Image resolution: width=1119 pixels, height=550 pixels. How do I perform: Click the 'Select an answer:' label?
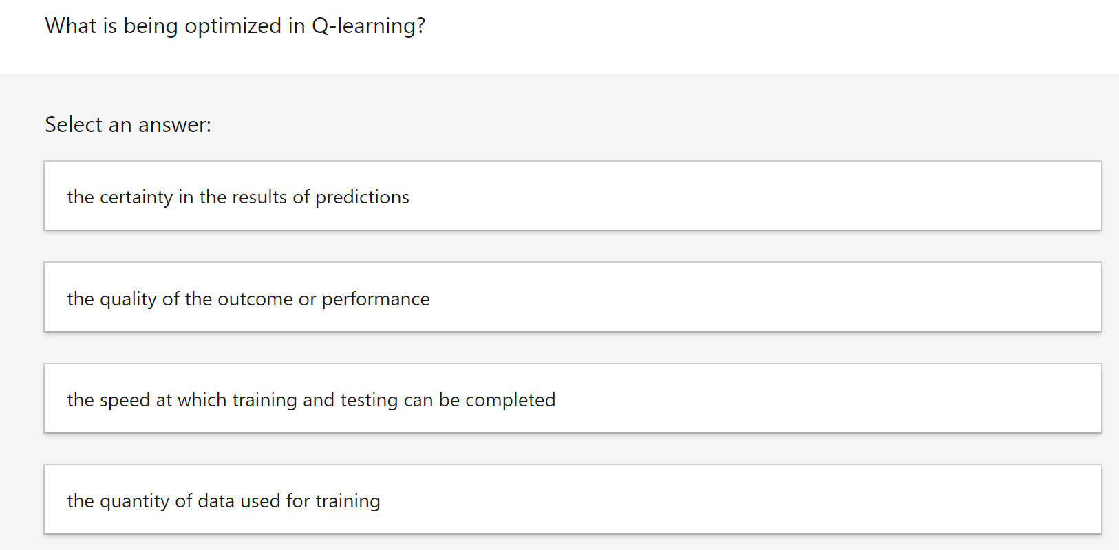[x=128, y=124]
